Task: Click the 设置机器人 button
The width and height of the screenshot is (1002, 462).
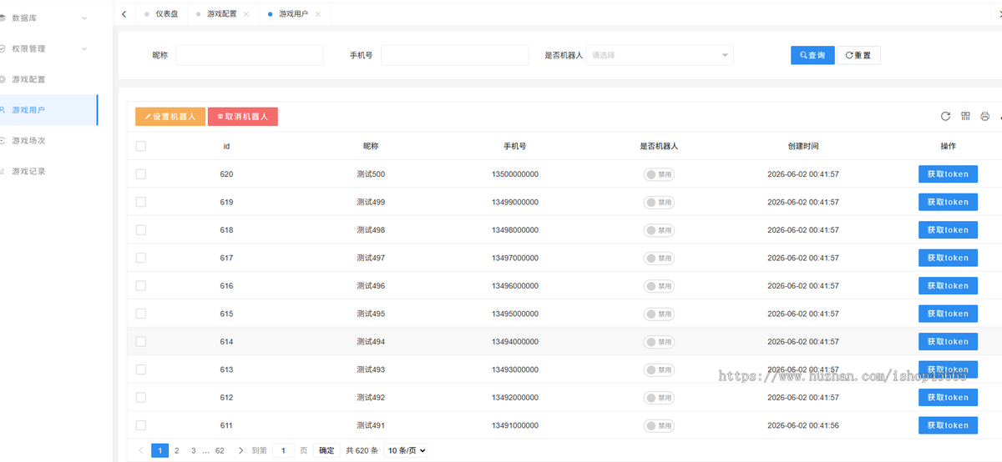Action: click(x=170, y=117)
